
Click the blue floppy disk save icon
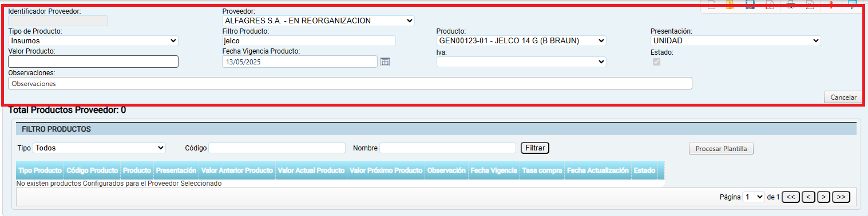click(750, 6)
